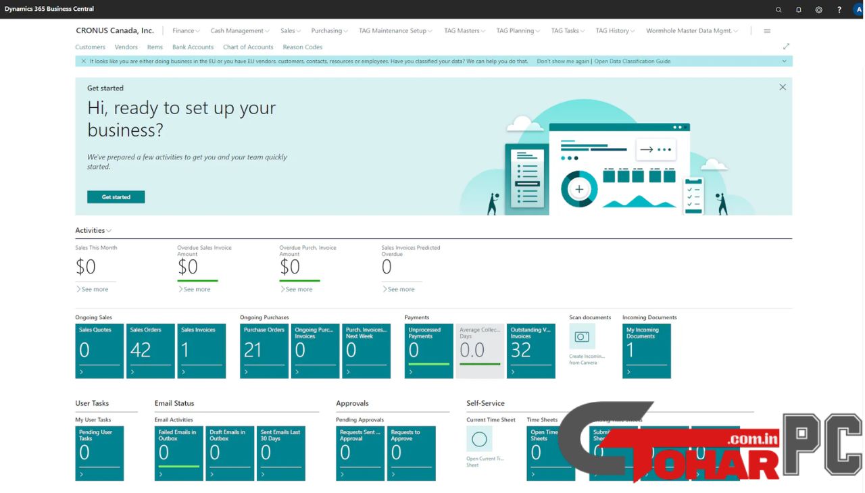See more under Overdue Purch. Invoice Amount
865x493 pixels.
pyautogui.click(x=297, y=289)
